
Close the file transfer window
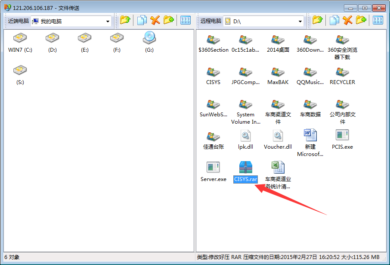pyautogui.click(x=379, y=8)
